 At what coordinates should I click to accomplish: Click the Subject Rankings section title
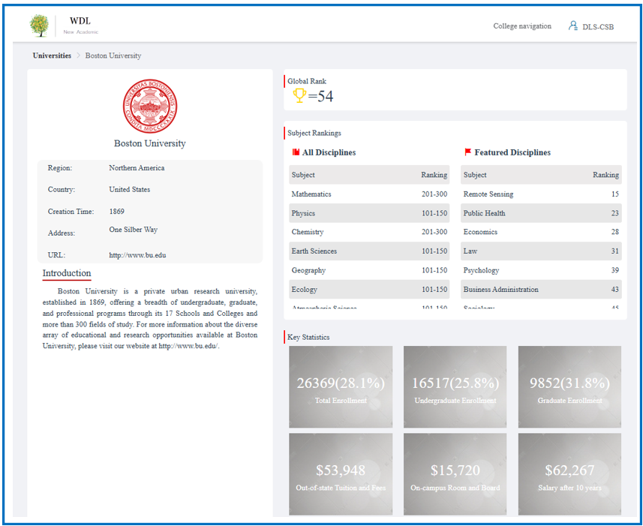[x=314, y=133]
